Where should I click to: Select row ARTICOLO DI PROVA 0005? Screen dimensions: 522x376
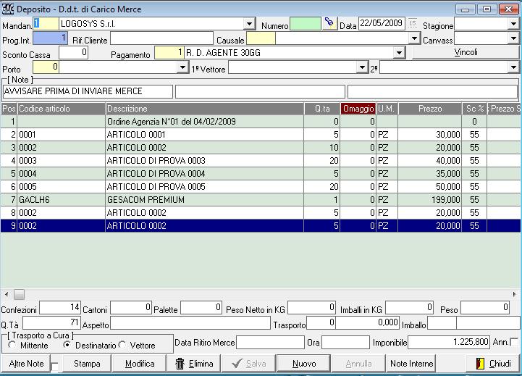click(x=261, y=186)
